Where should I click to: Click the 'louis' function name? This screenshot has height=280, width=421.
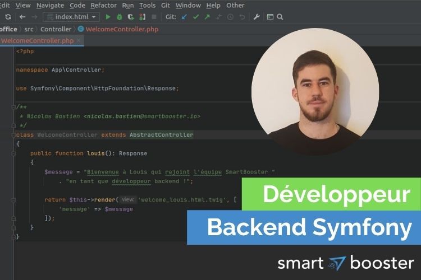[x=96, y=153]
